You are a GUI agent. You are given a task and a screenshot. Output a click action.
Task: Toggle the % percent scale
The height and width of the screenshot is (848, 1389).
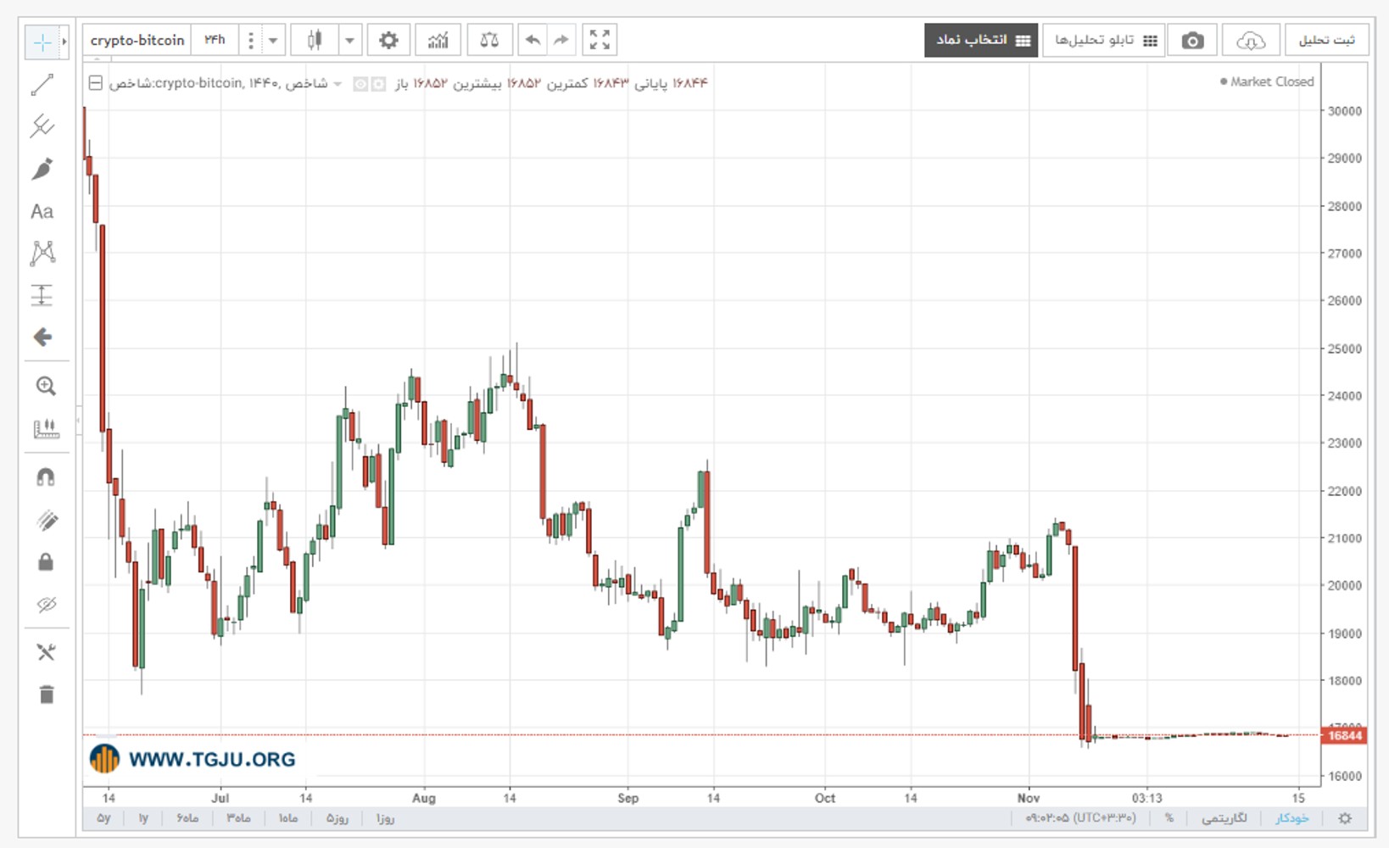[1169, 818]
